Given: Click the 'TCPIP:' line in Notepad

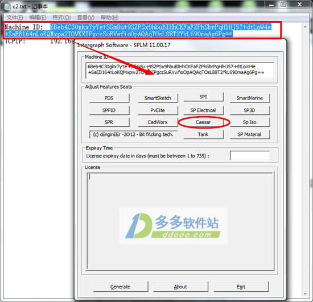Looking at the screenshot, I should [15, 41].
